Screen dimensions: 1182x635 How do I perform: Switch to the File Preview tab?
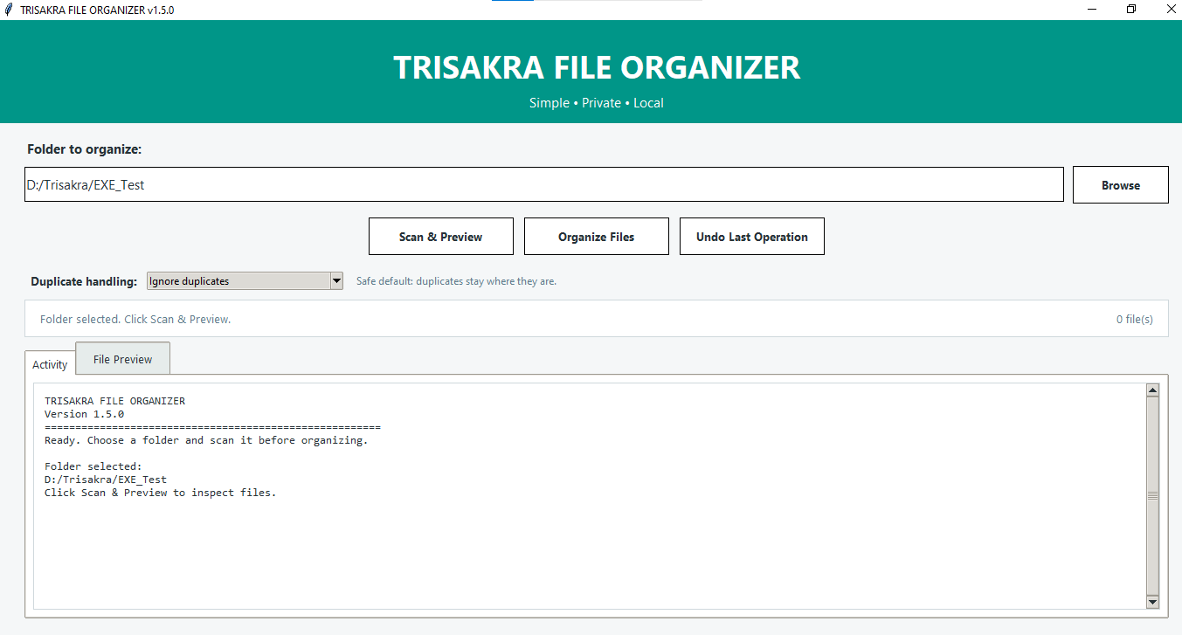click(x=123, y=359)
